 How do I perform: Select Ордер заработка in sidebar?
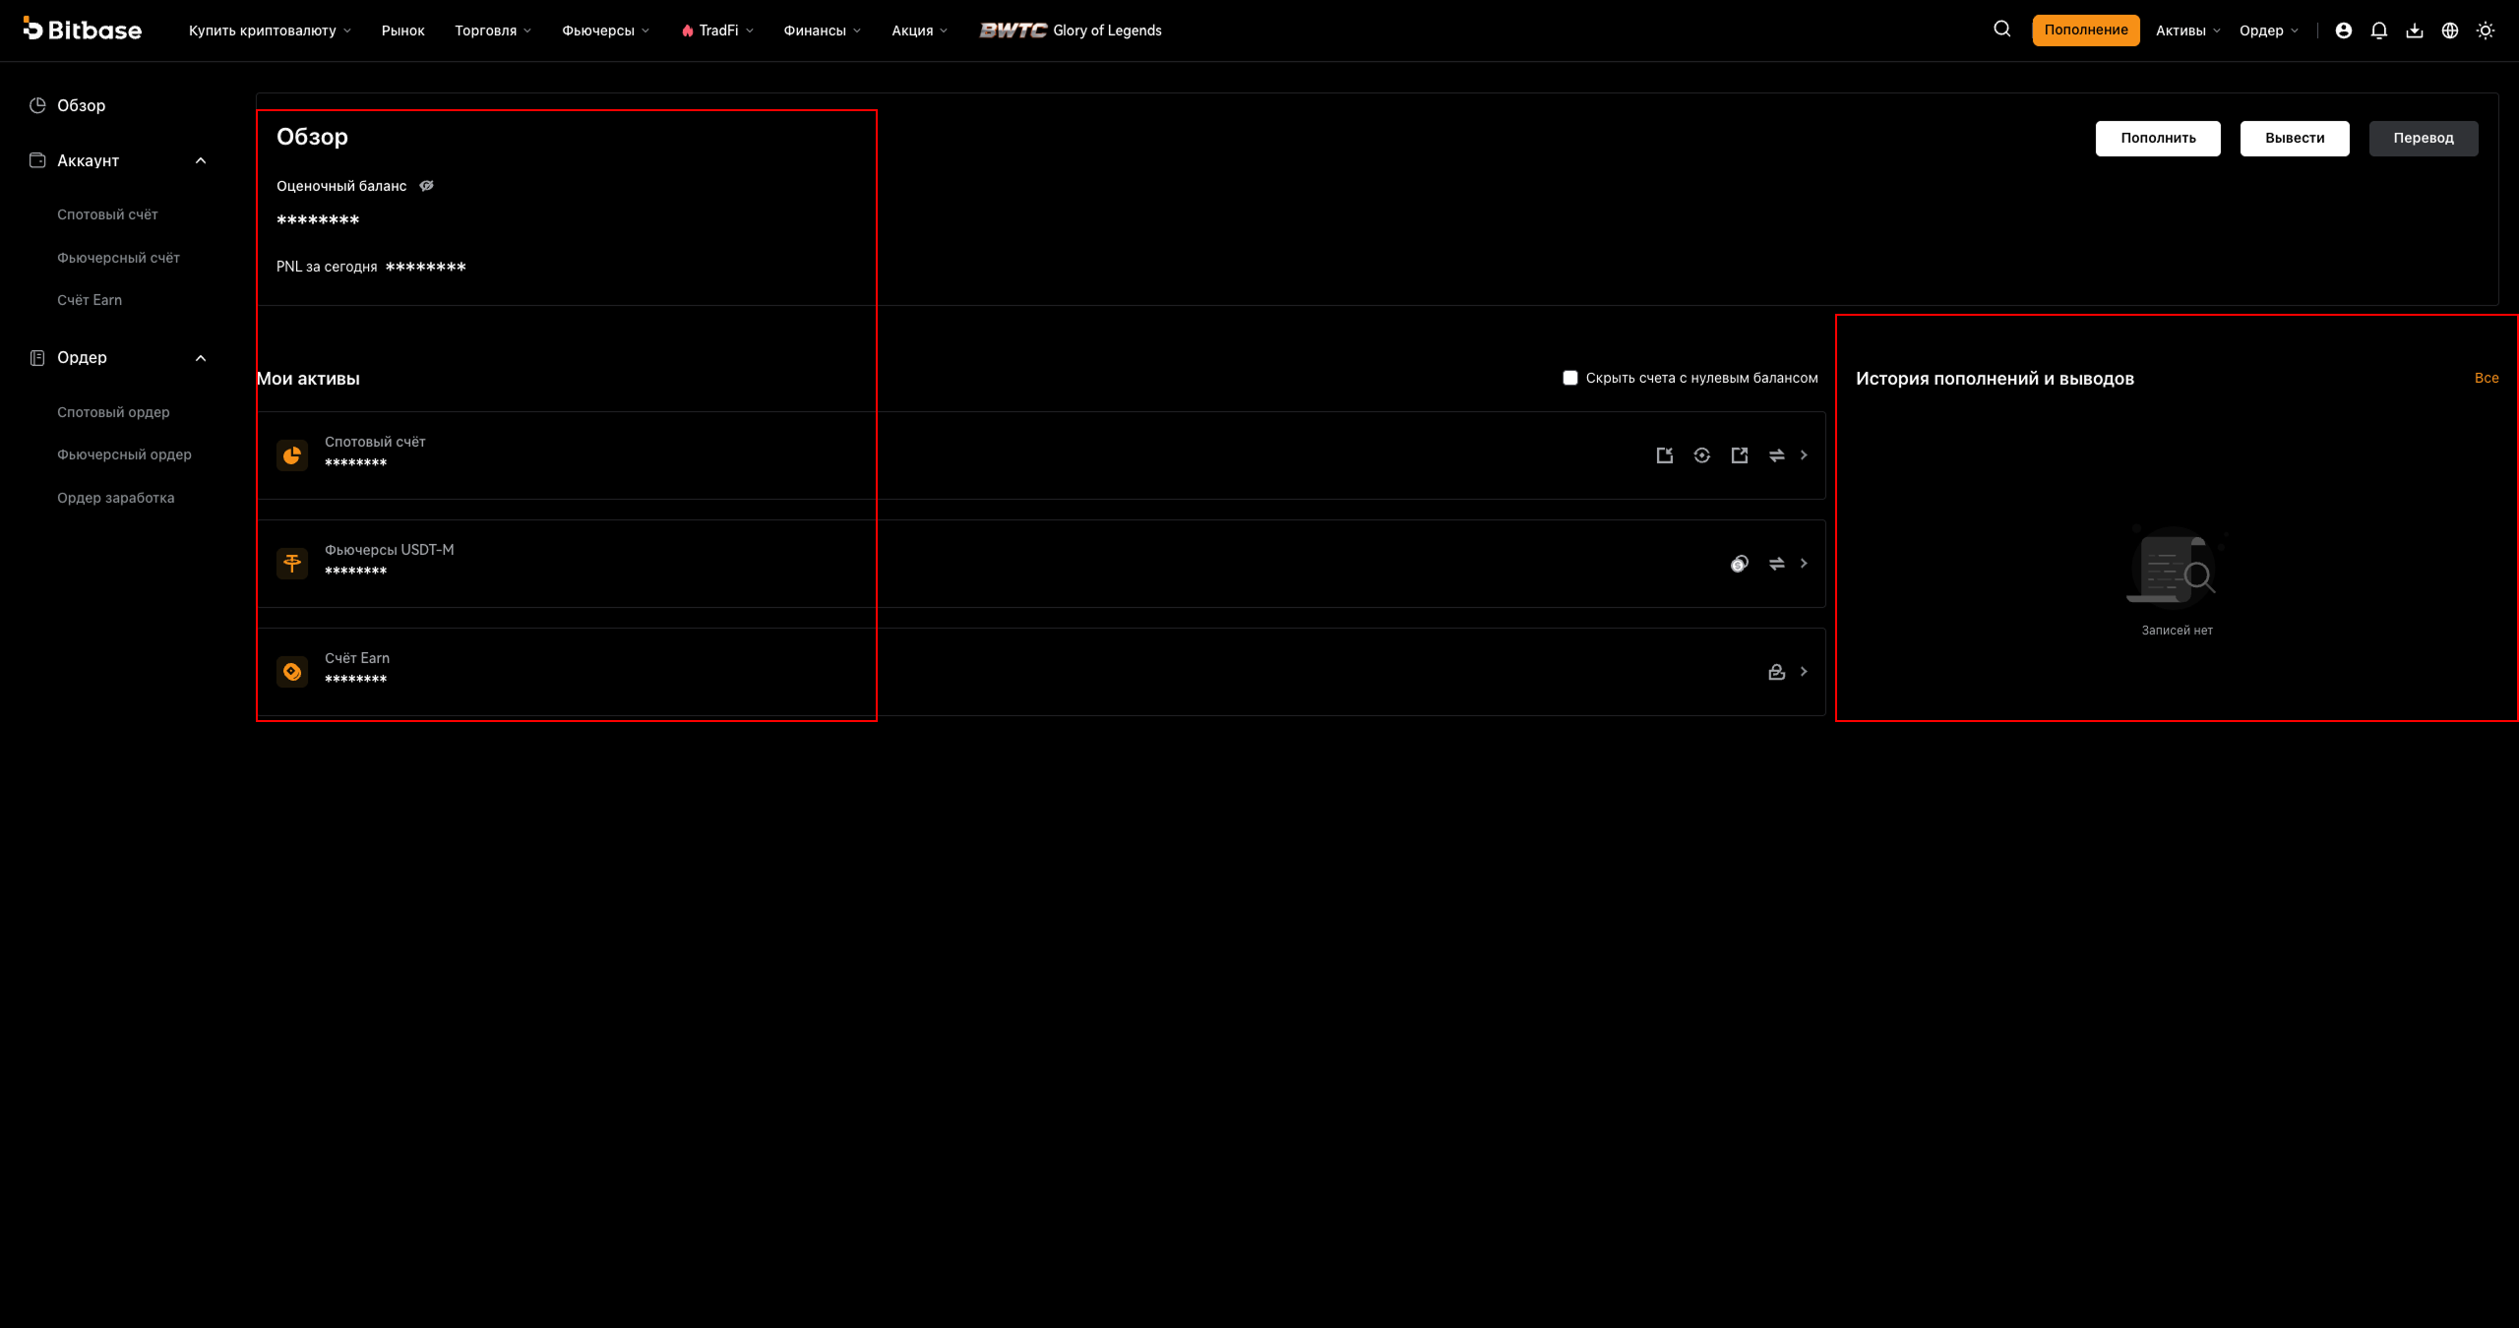(x=116, y=498)
